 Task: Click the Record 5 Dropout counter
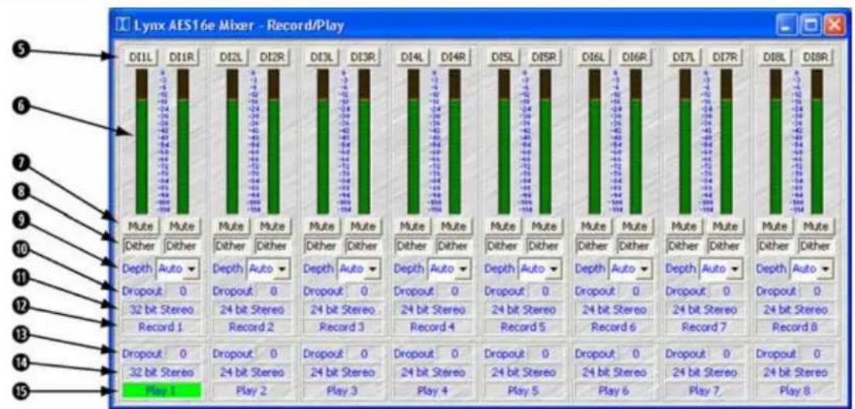point(547,291)
